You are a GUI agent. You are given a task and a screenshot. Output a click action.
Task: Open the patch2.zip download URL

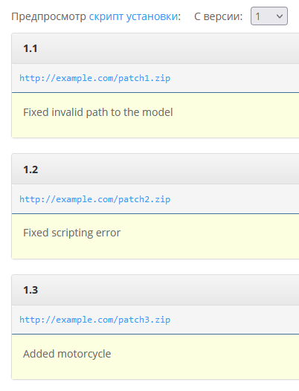pos(95,199)
